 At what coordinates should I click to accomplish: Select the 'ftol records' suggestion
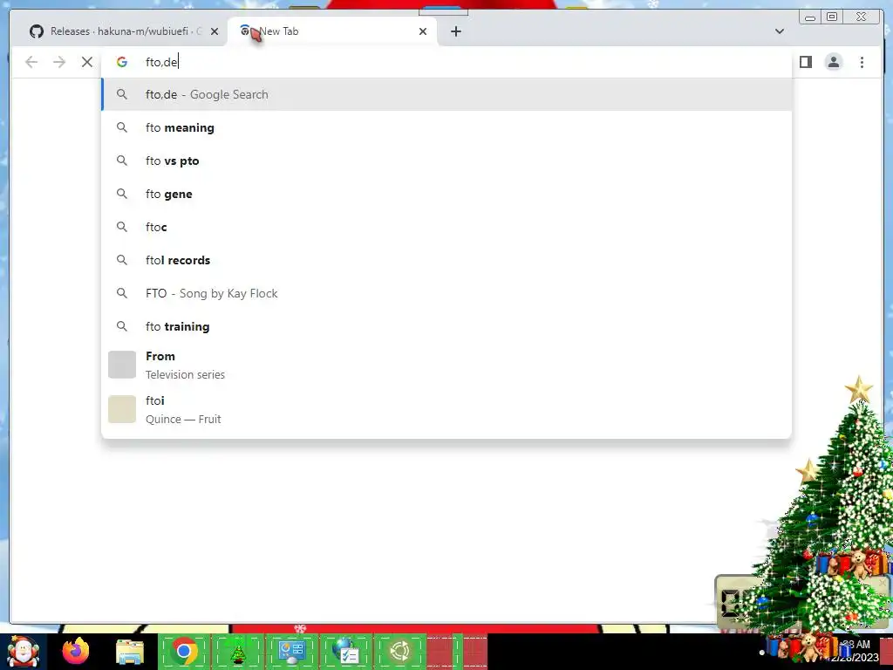pos(447,260)
